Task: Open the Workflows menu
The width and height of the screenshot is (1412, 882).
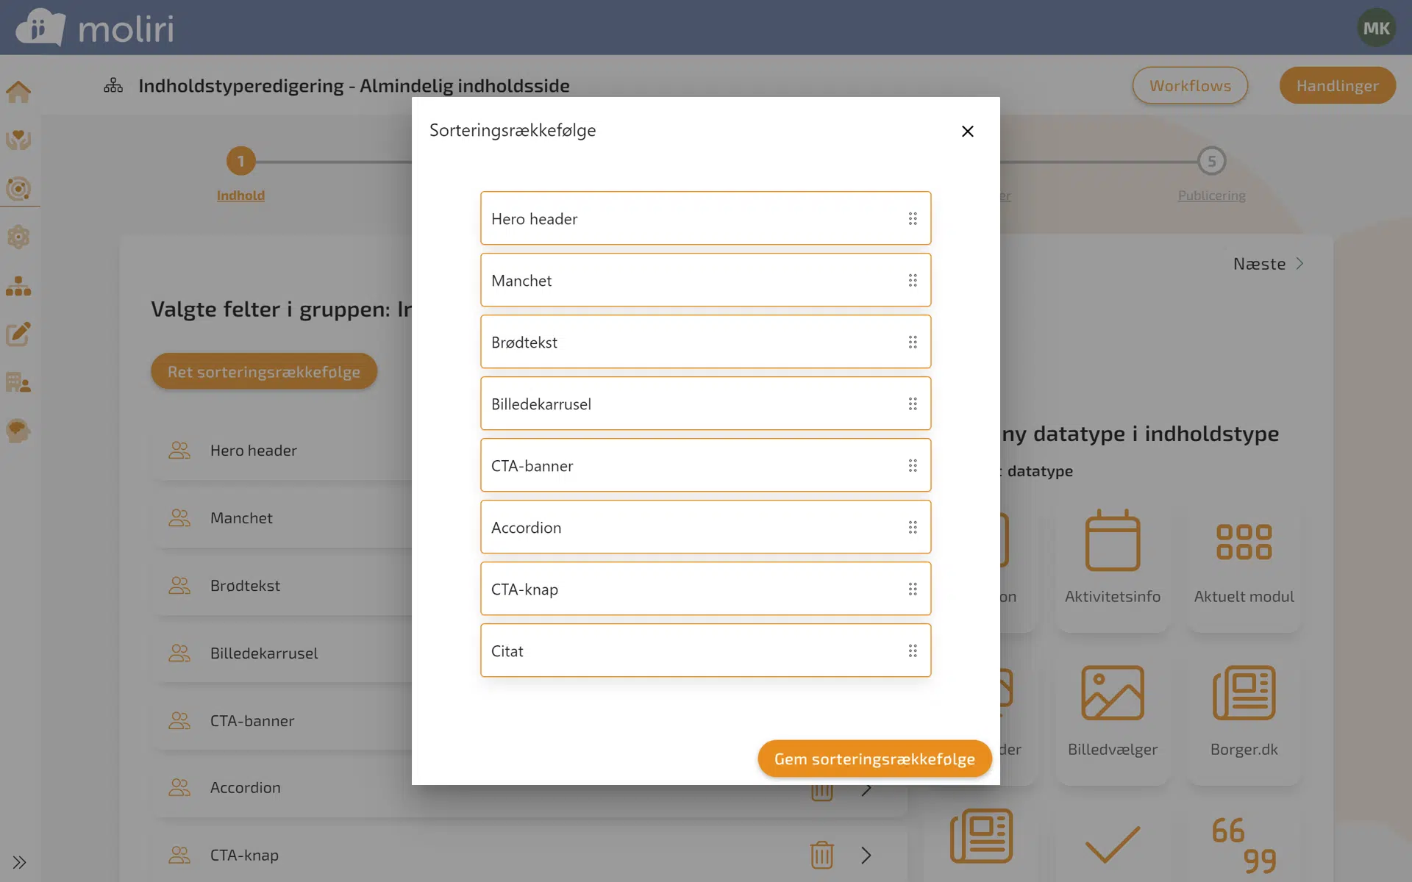Action: click(1189, 86)
